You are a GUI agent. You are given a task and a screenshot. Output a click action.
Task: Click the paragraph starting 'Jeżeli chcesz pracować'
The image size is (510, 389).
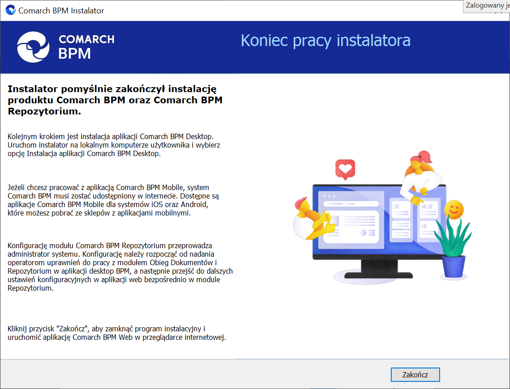(x=113, y=200)
